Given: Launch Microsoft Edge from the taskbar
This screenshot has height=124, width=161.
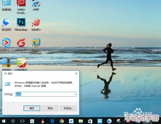Looking at the screenshot, I should [x=52, y=121].
